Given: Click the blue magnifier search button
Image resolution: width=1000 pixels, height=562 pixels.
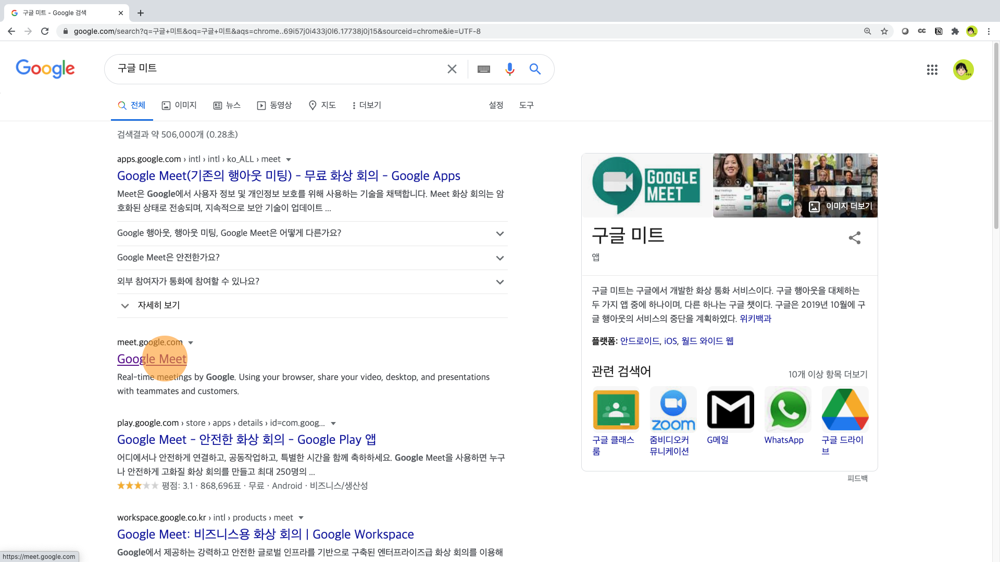Looking at the screenshot, I should coord(535,69).
